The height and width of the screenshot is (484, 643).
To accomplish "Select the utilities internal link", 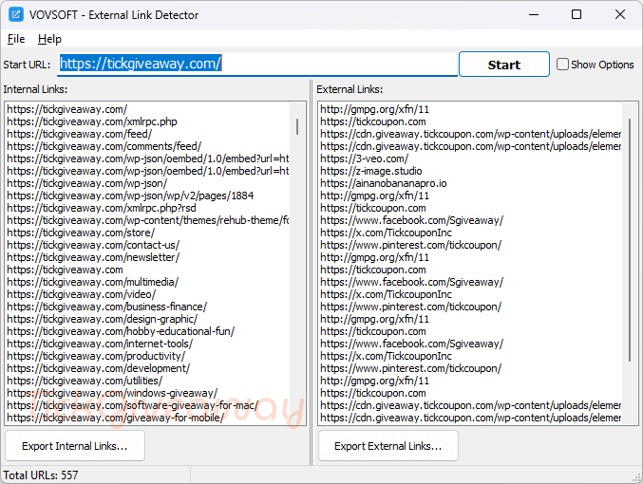I will click(x=147, y=381).
